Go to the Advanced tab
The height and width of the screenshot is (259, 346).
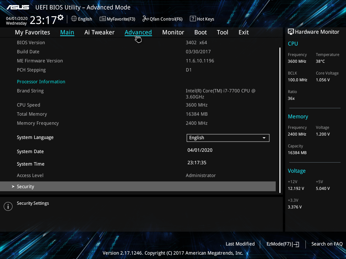(x=138, y=32)
